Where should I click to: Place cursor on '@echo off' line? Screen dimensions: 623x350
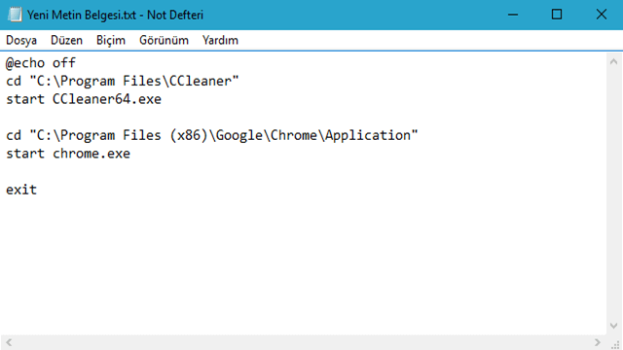[41, 63]
